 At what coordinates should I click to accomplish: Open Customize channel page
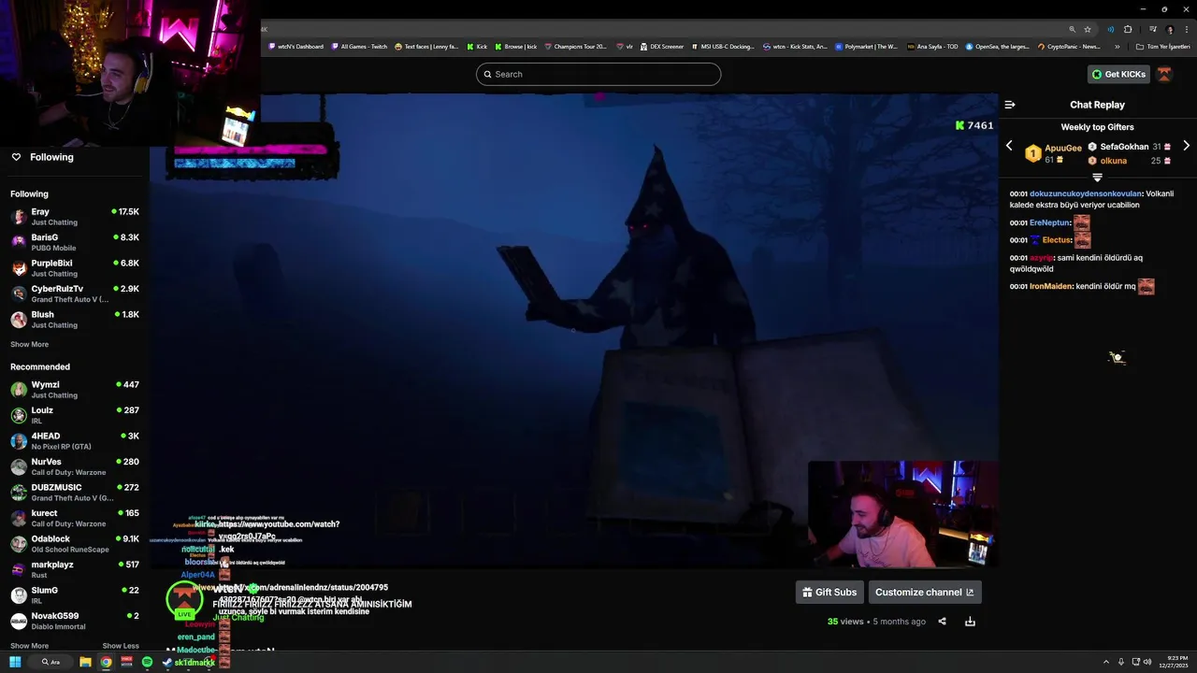925,592
